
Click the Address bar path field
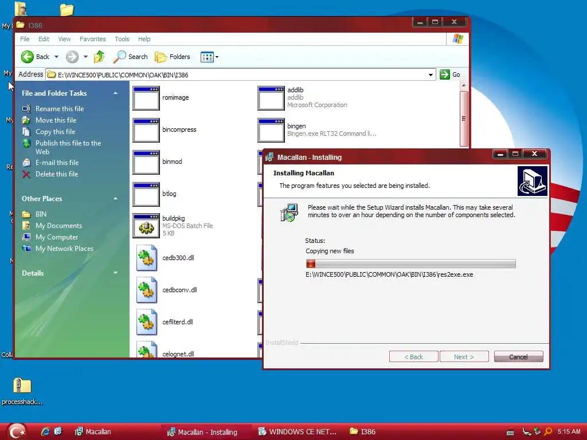[x=241, y=75]
